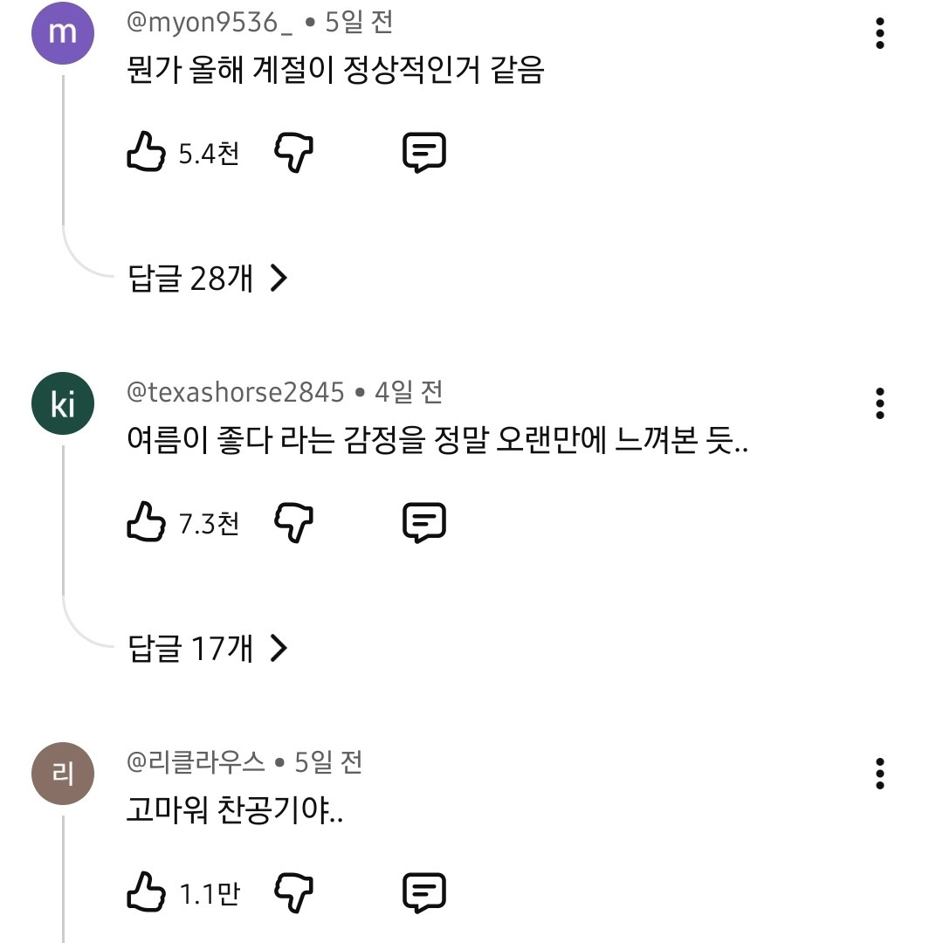The image size is (943, 943).
Task: Open green 'ki' avatar profile
Action: tap(63, 403)
